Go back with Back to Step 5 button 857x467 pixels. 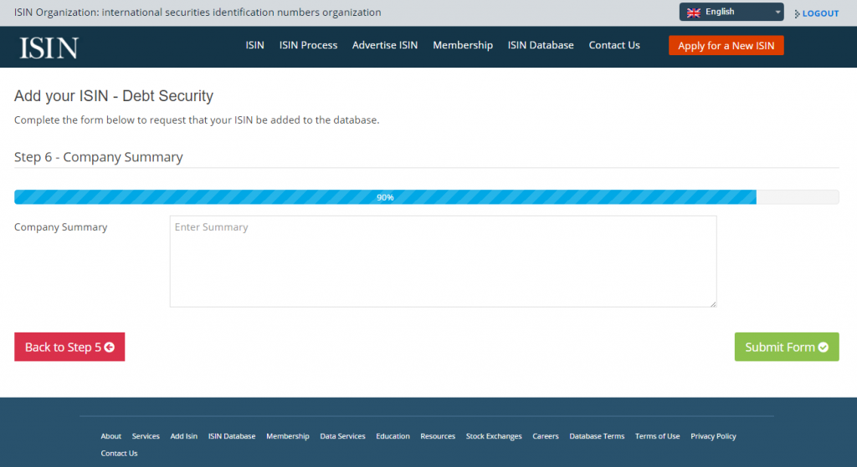tap(69, 347)
